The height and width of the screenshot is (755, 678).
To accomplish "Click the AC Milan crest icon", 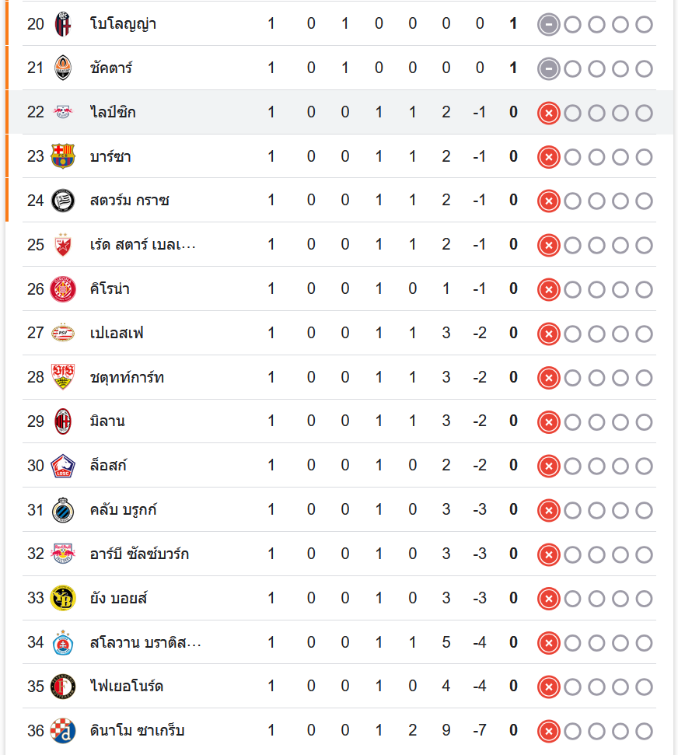I will [x=63, y=421].
